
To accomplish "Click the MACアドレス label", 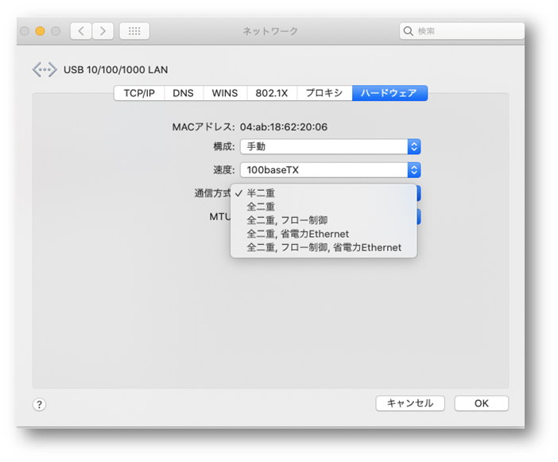I will pos(203,127).
